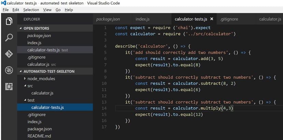The height and width of the screenshot is (140, 283).
Task: Close the calculator-tests.js editor tab
Action: [212, 19]
